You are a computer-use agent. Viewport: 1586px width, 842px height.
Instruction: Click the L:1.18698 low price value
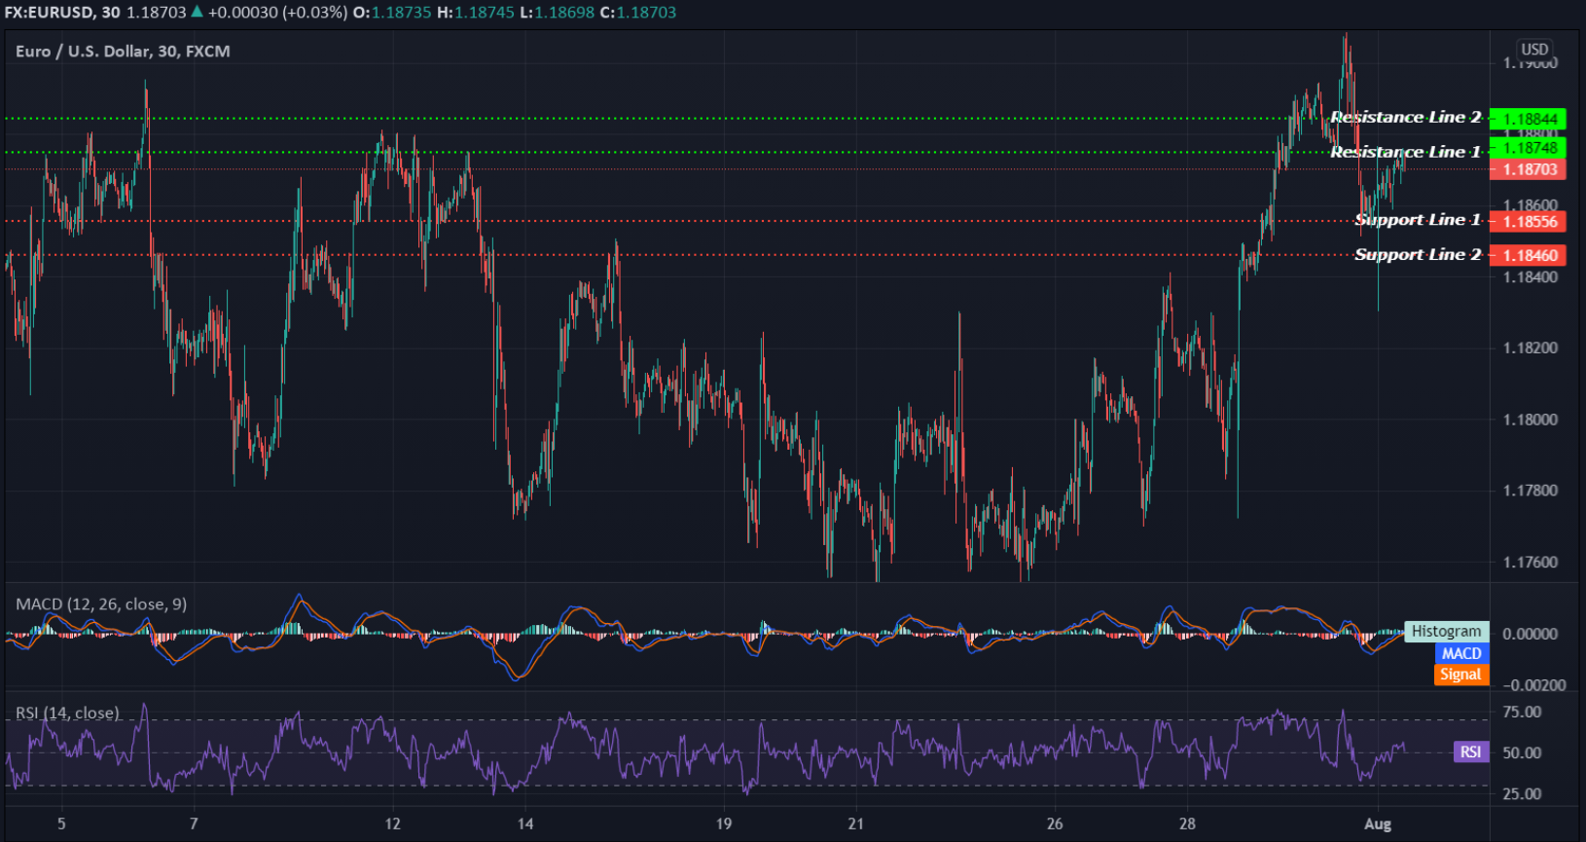(558, 13)
